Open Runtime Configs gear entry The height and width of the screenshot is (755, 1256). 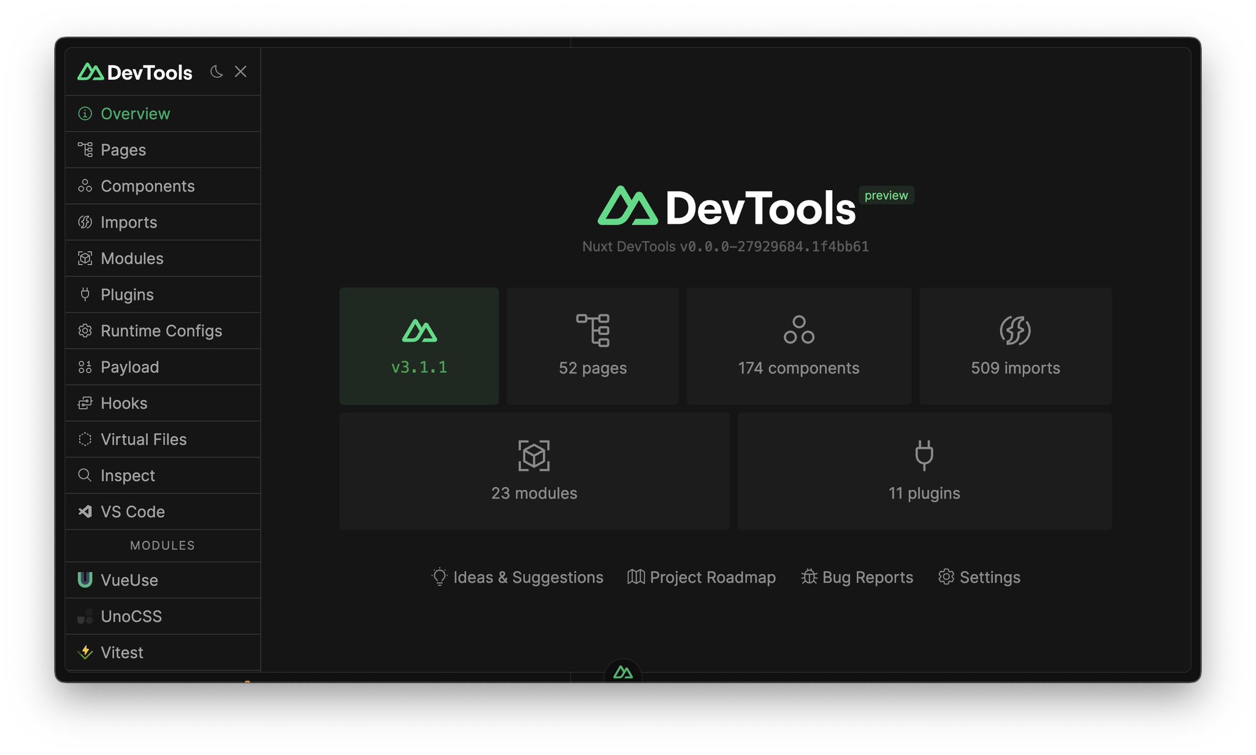click(x=161, y=331)
